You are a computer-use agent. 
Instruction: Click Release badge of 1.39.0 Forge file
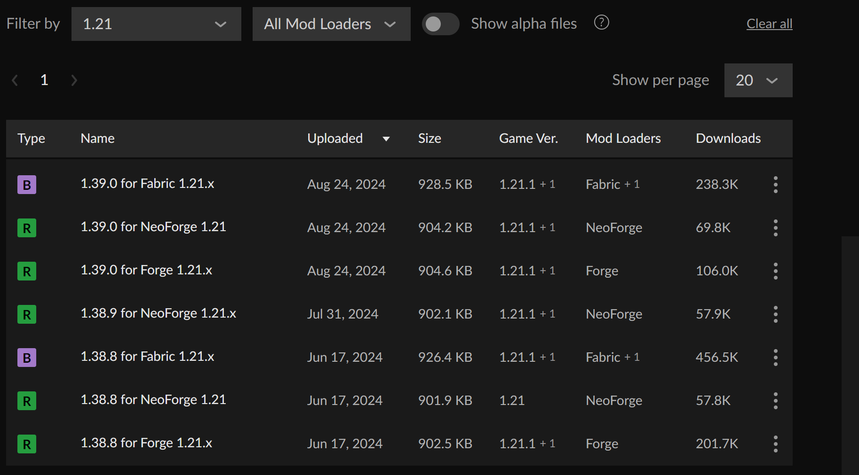point(27,271)
